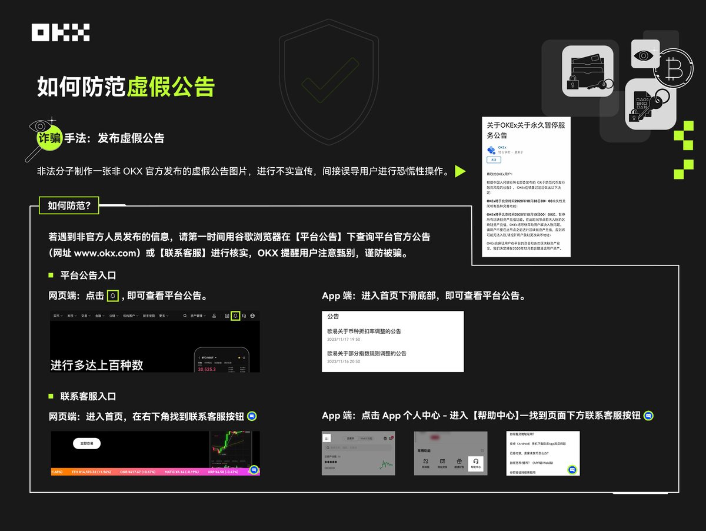
Task: Click chat support bubble on help center list
Action: coord(572,470)
